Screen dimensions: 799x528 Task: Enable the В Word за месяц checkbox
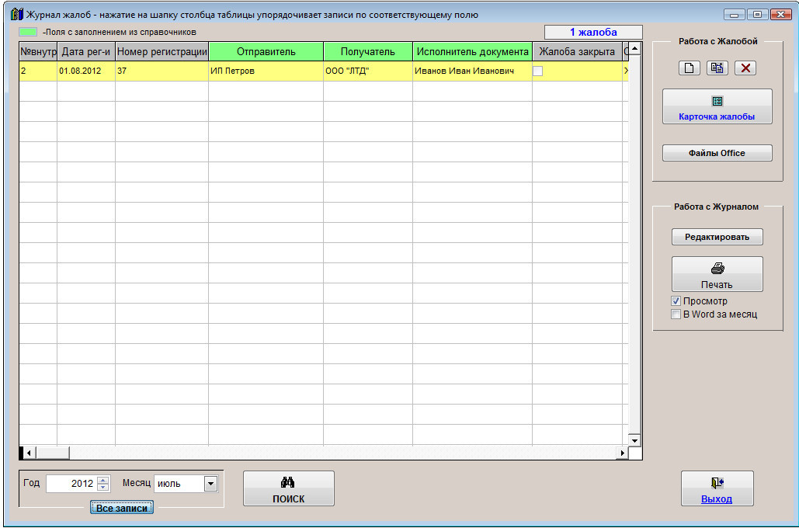(676, 314)
